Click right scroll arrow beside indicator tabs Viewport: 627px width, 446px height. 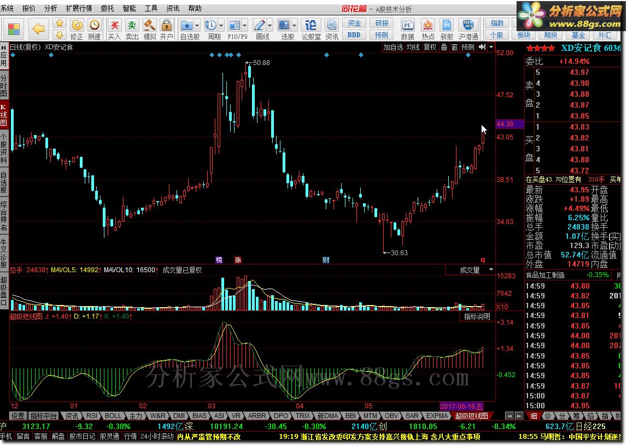pyautogui.click(x=519, y=416)
